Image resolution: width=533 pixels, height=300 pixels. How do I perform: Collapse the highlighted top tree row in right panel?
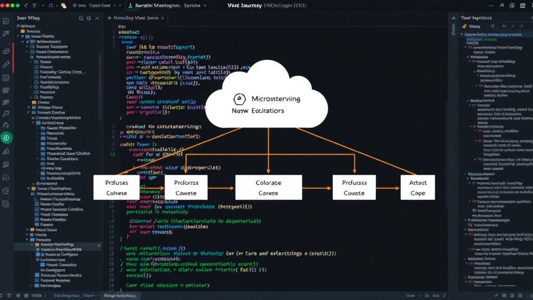462,34
